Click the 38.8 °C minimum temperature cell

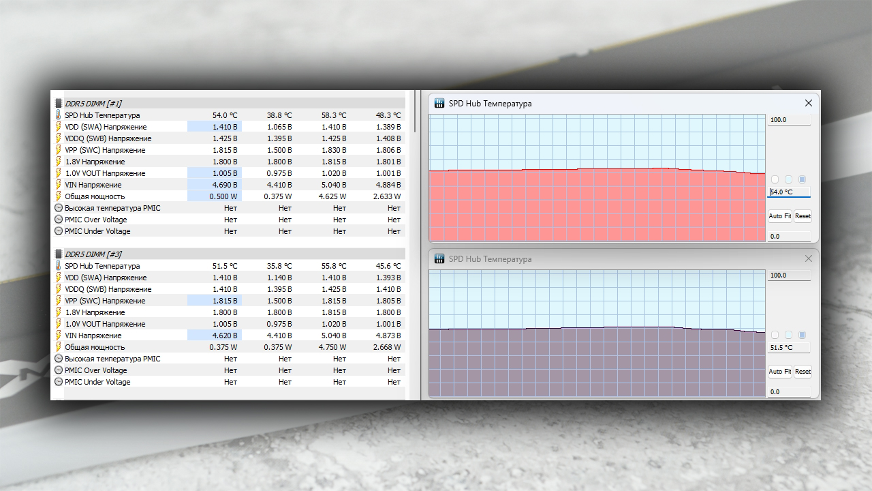(x=279, y=115)
